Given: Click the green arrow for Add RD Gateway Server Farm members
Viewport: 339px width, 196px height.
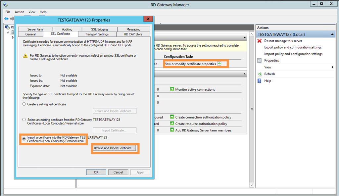Looking at the screenshot, I should [172, 130].
